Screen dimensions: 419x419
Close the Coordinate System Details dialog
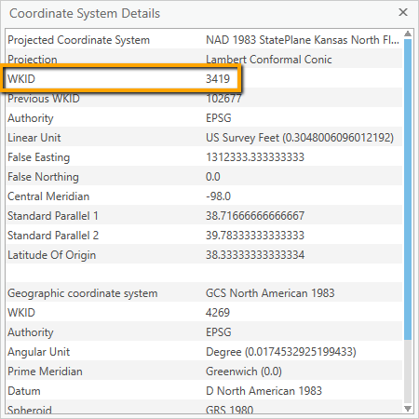403,12
